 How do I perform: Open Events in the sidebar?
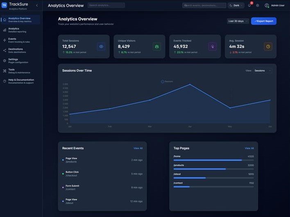point(18,40)
